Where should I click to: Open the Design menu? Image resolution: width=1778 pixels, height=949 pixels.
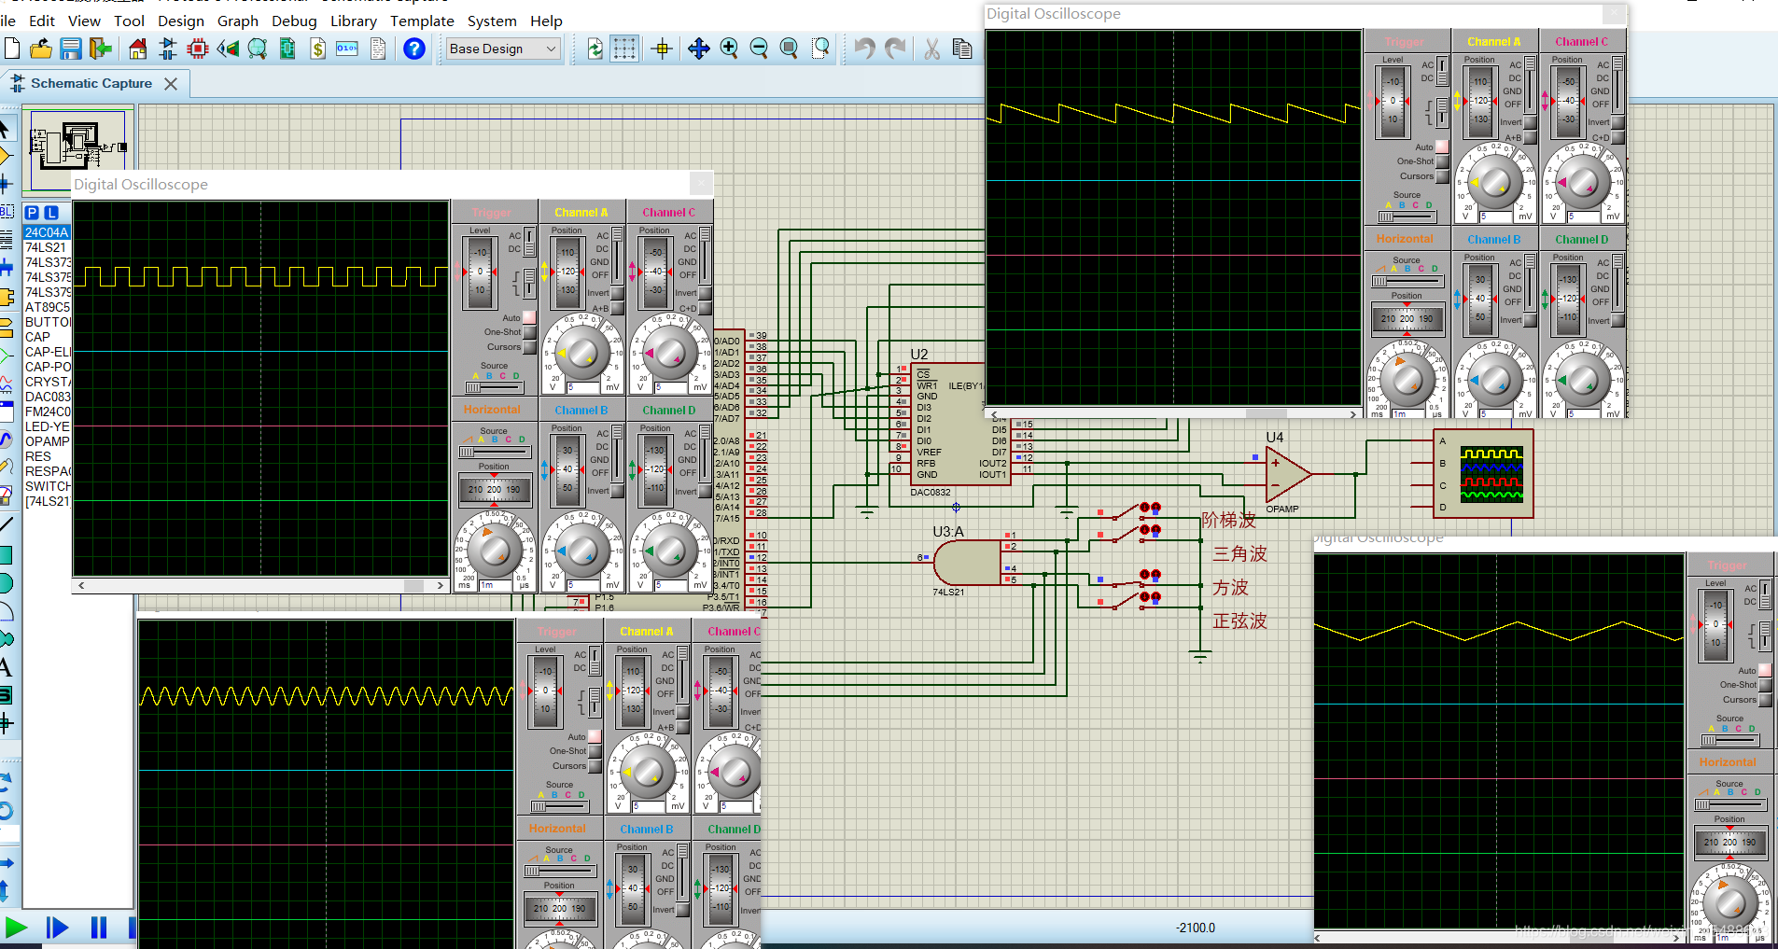(x=181, y=21)
